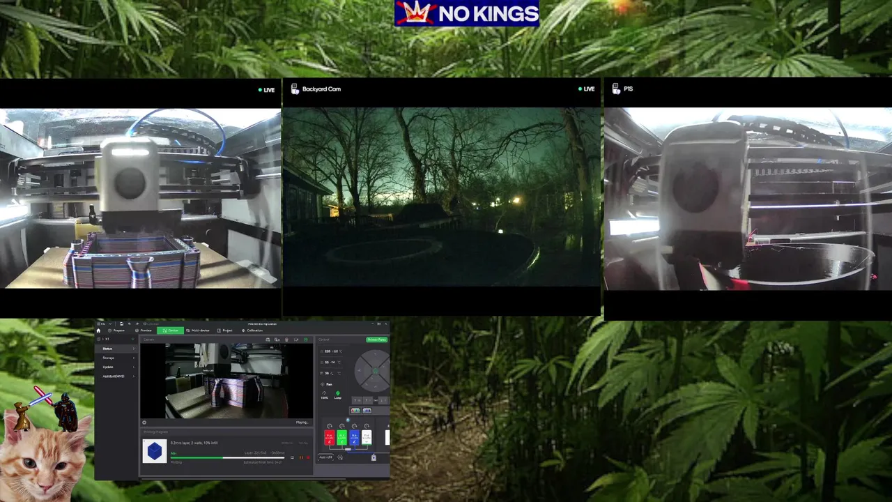The width and height of the screenshot is (892, 502).
Task: Click the P1S camera feed icon
Action: [616, 89]
